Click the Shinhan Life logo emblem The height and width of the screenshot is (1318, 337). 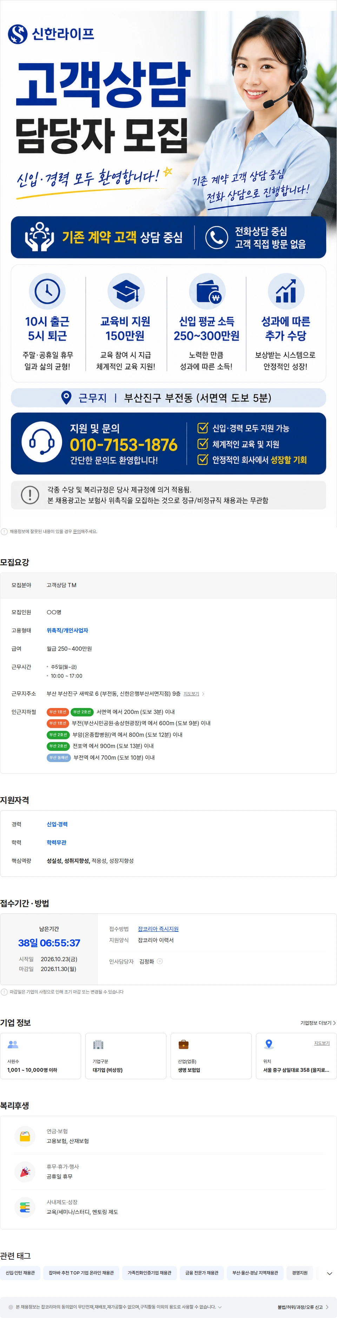pos(18,34)
